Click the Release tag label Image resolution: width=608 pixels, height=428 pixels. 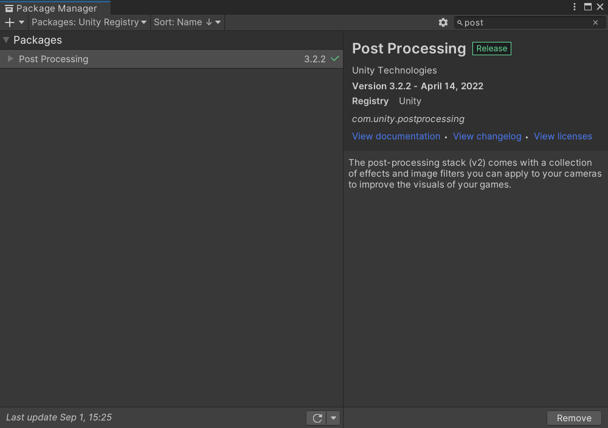click(492, 49)
